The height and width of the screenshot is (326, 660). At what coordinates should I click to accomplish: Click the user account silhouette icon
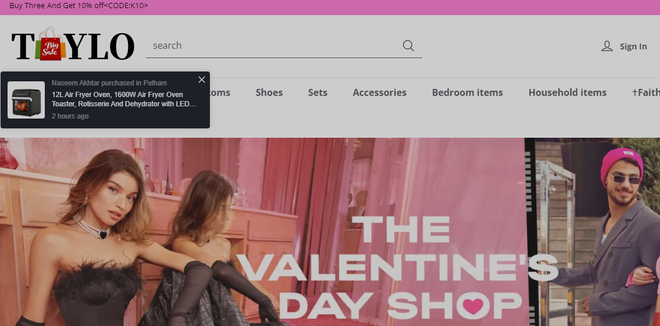point(607,46)
